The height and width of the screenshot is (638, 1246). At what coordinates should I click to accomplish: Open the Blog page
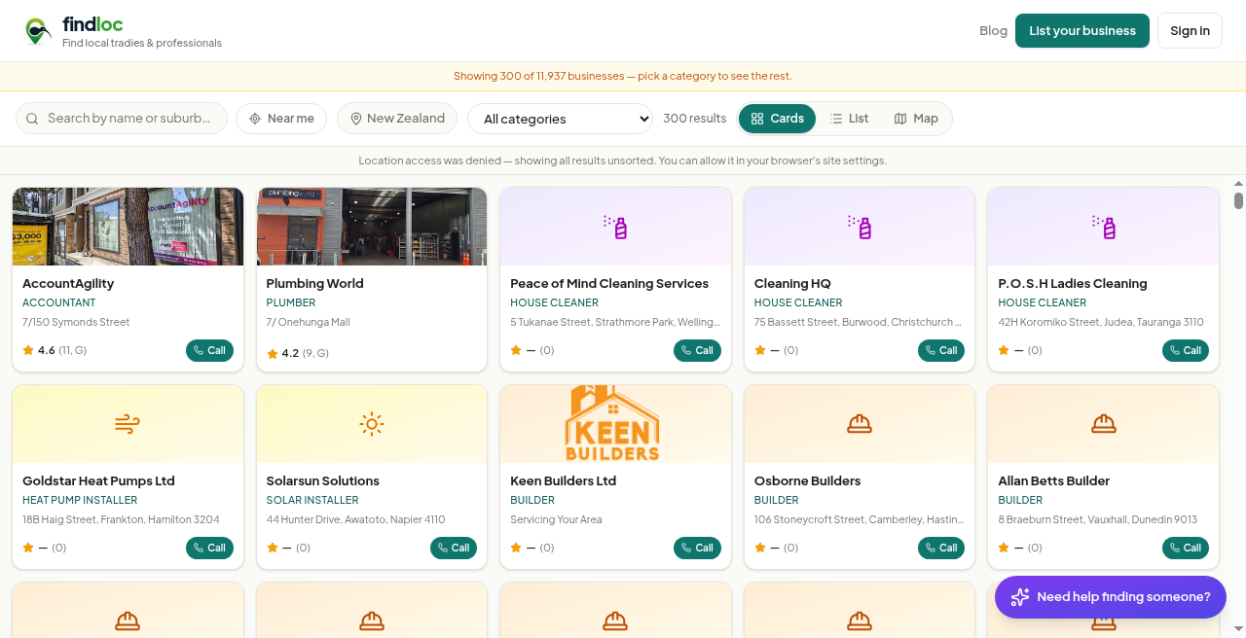tap(993, 31)
